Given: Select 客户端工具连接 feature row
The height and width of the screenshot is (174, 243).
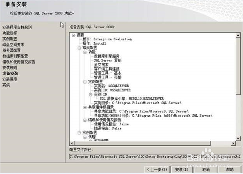Looking at the screenshot, I should (x=107, y=69).
